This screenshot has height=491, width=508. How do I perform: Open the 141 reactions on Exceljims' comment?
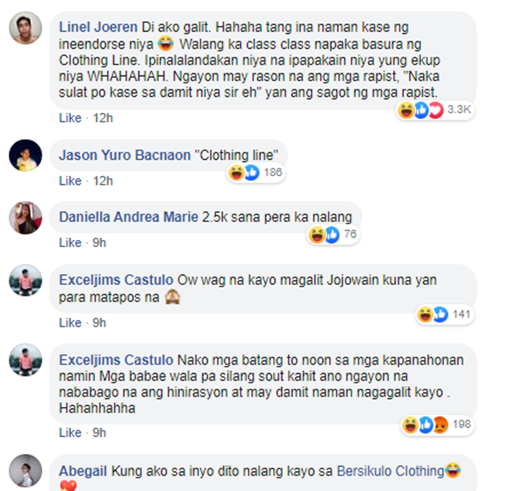(x=444, y=314)
